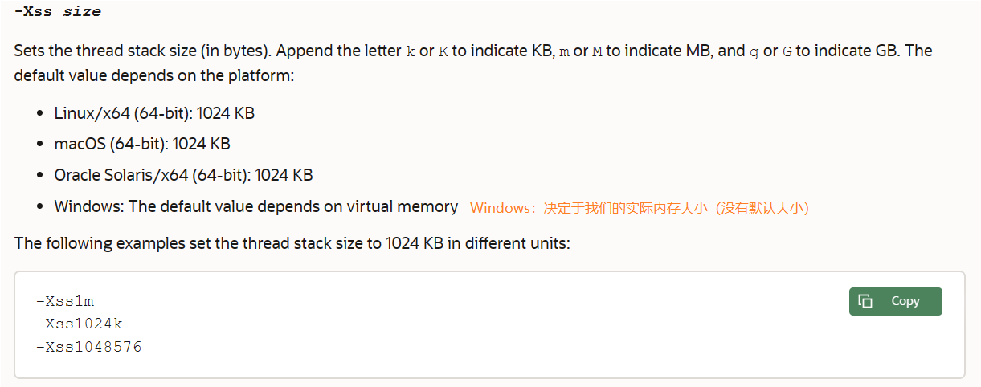Select the -Xss1048576 code line
The height and width of the screenshot is (387, 981).
pyautogui.click(x=88, y=347)
